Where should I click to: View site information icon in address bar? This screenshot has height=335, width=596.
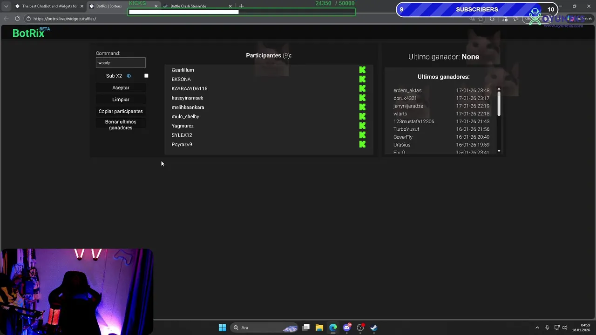click(28, 19)
